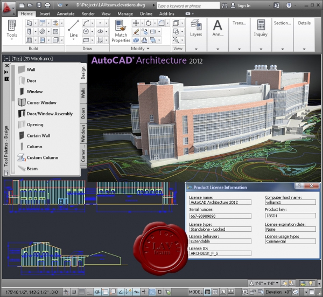Expand the Modify panel flyout

pyautogui.click(x=148, y=49)
